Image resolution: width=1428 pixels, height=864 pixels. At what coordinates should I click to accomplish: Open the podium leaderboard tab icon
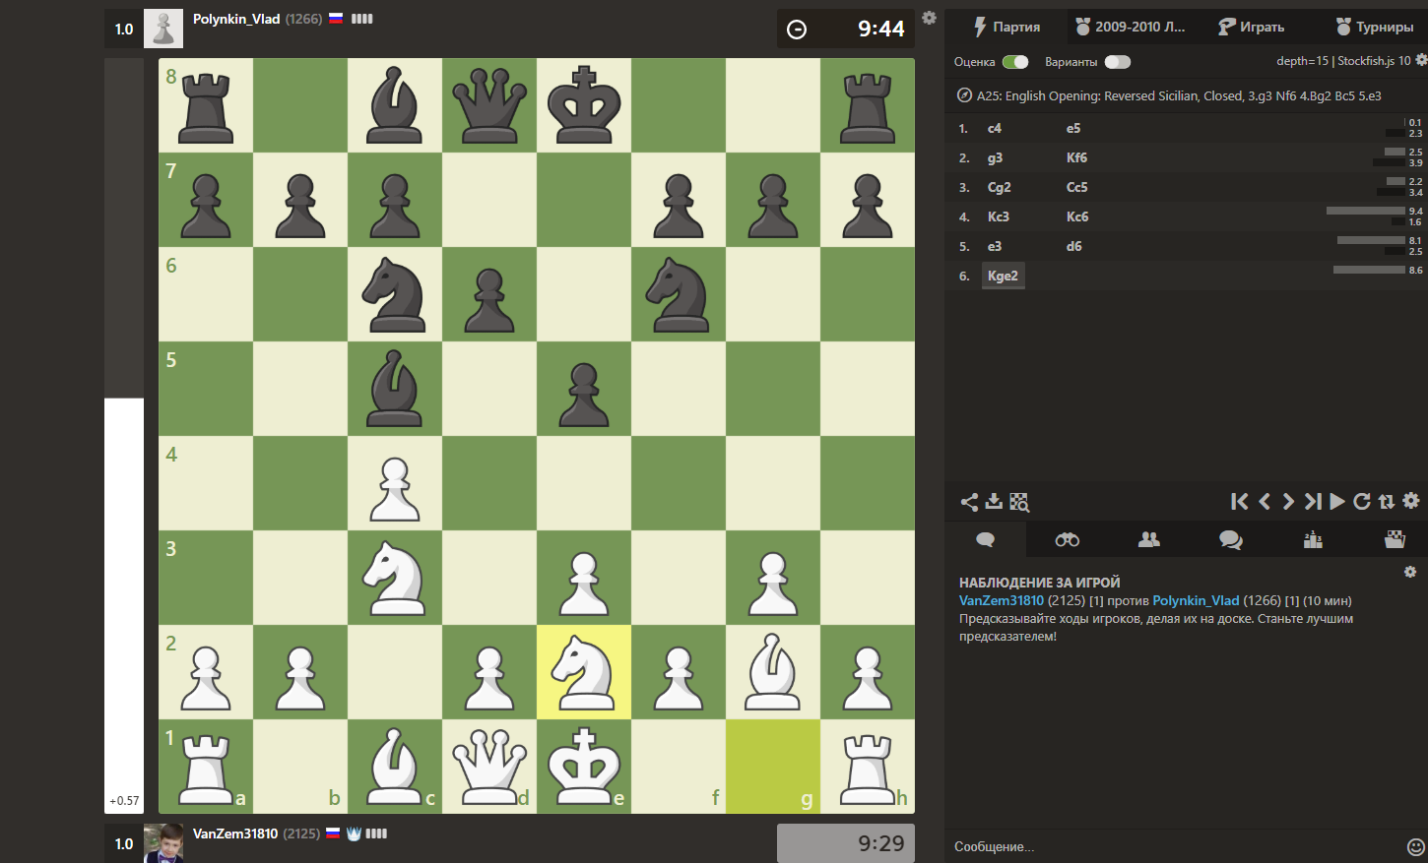(1313, 539)
